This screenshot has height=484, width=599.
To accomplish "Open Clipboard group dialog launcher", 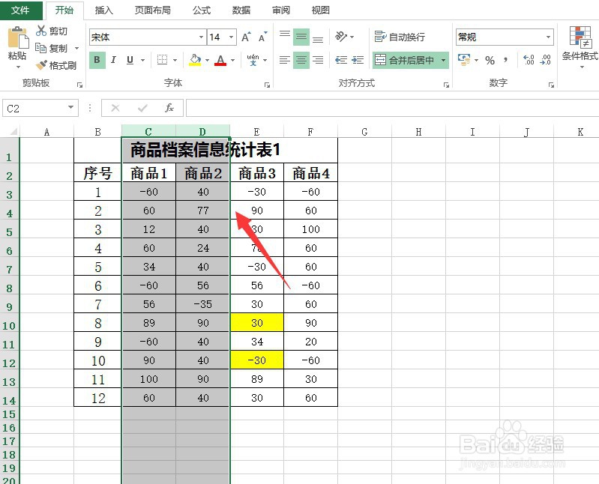I will pyautogui.click(x=79, y=85).
